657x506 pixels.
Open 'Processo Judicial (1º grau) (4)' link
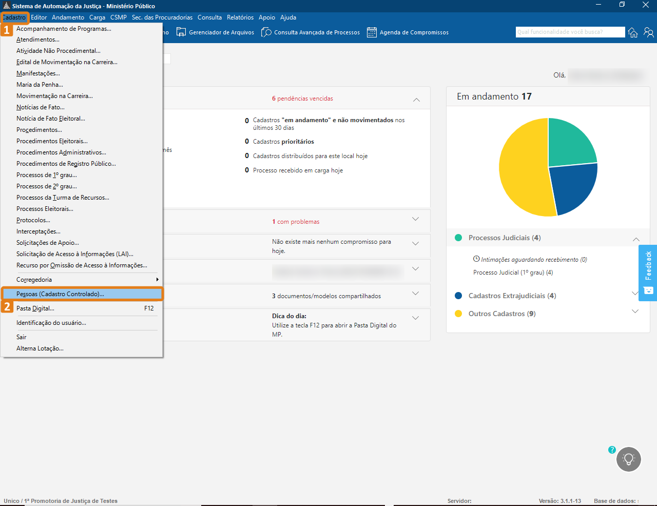pyautogui.click(x=513, y=273)
